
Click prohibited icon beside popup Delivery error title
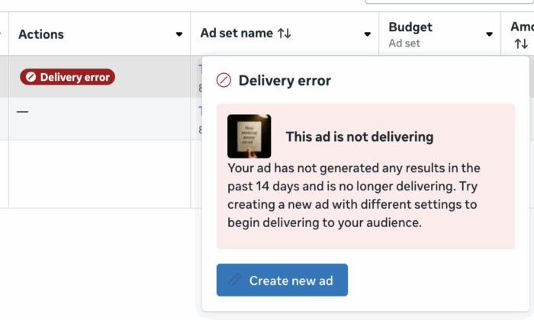point(224,80)
